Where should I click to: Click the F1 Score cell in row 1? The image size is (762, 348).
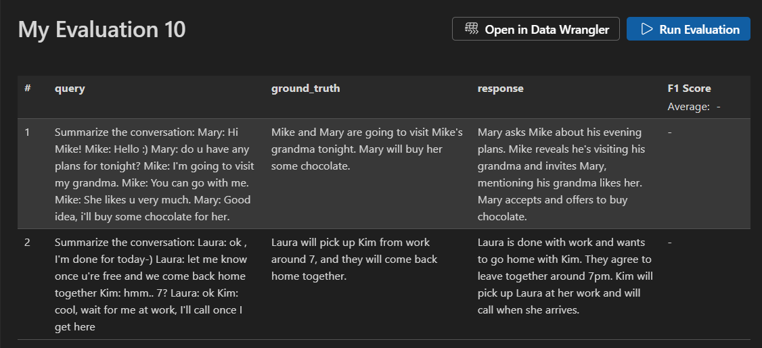(671, 132)
